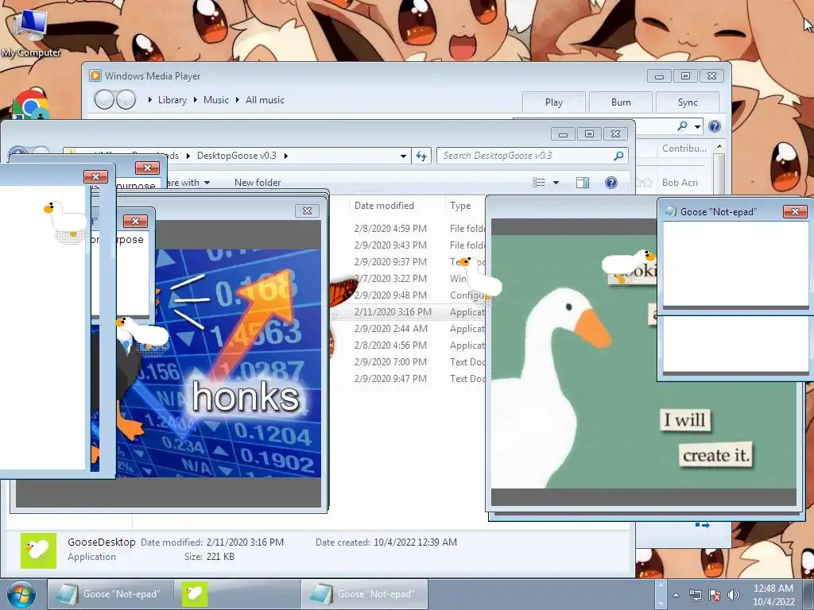Click inside the Goose "Not-epad" titled text area
The width and height of the screenshot is (814, 610).
coord(735,264)
